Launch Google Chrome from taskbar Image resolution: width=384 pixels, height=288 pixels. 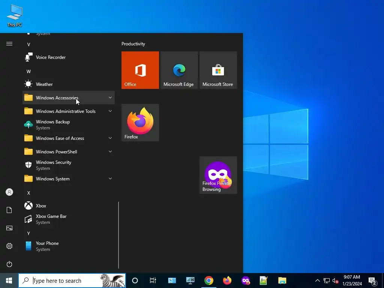tap(208, 280)
